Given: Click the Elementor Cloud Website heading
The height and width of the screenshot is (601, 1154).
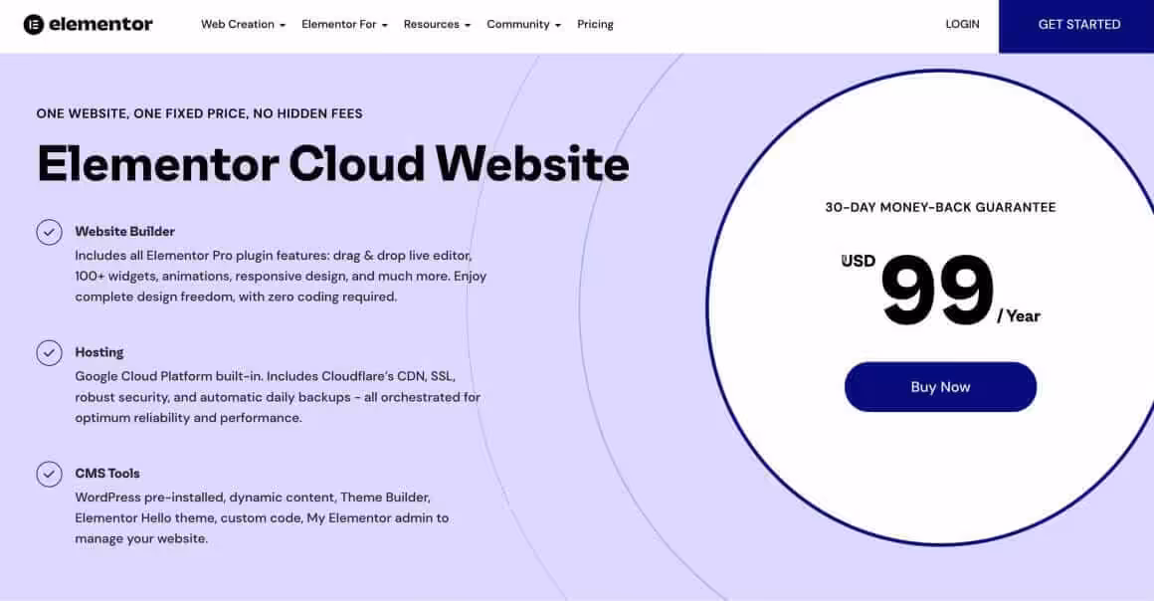Looking at the screenshot, I should (332, 162).
